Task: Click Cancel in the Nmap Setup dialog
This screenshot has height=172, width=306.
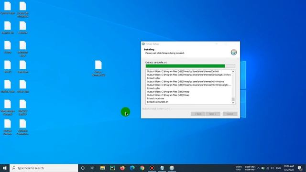Action: click(230, 114)
